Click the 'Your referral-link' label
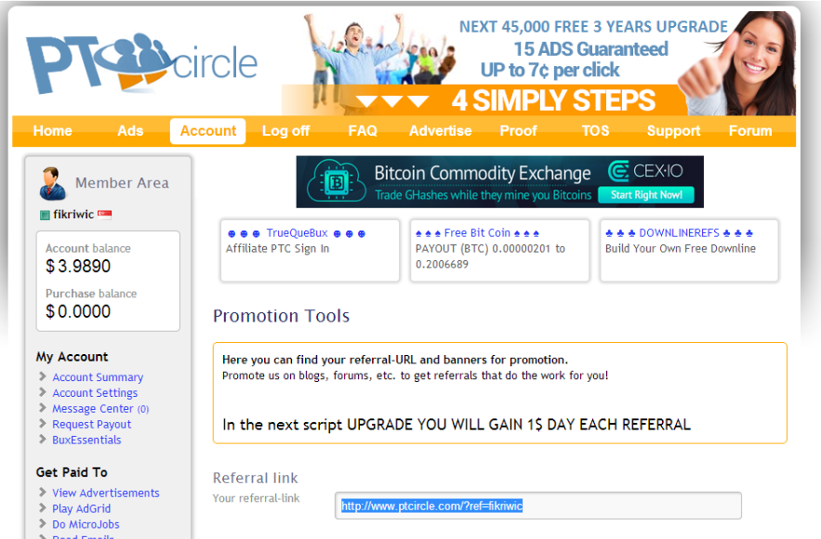The height and width of the screenshot is (539, 821). coord(256,499)
